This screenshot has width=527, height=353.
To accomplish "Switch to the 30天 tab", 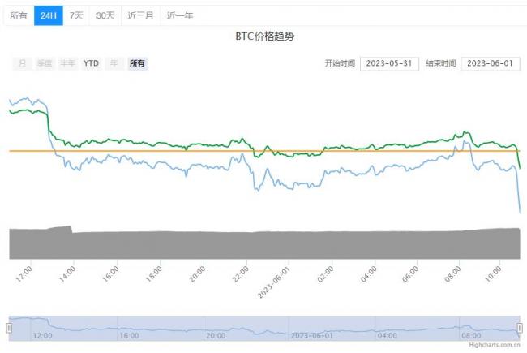I will [x=105, y=15].
